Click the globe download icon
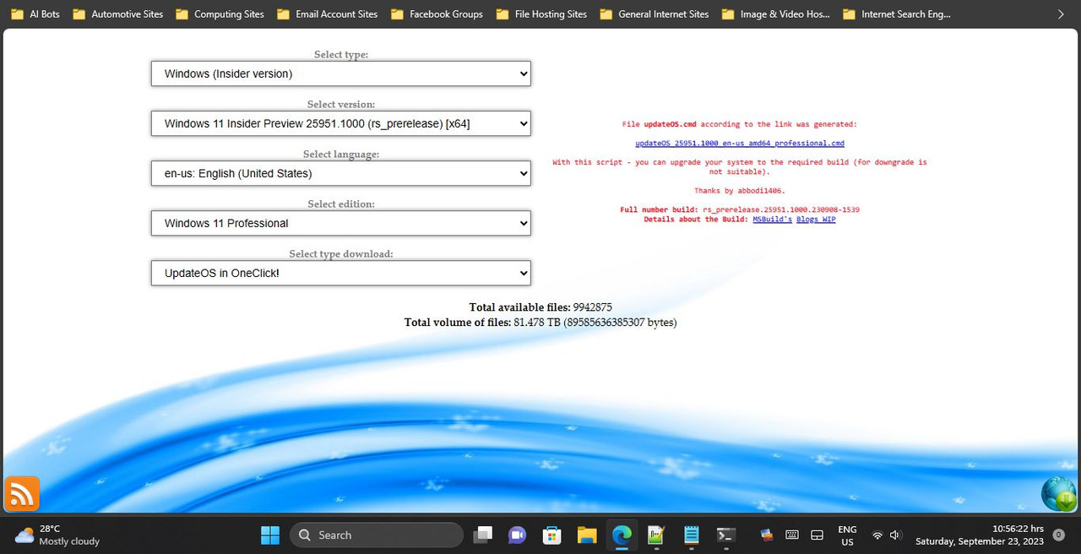The image size is (1081, 554). tap(1059, 494)
